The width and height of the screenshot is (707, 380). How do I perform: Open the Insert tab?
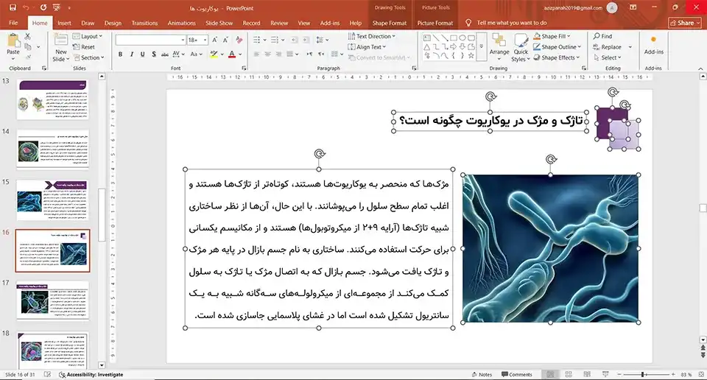64,23
